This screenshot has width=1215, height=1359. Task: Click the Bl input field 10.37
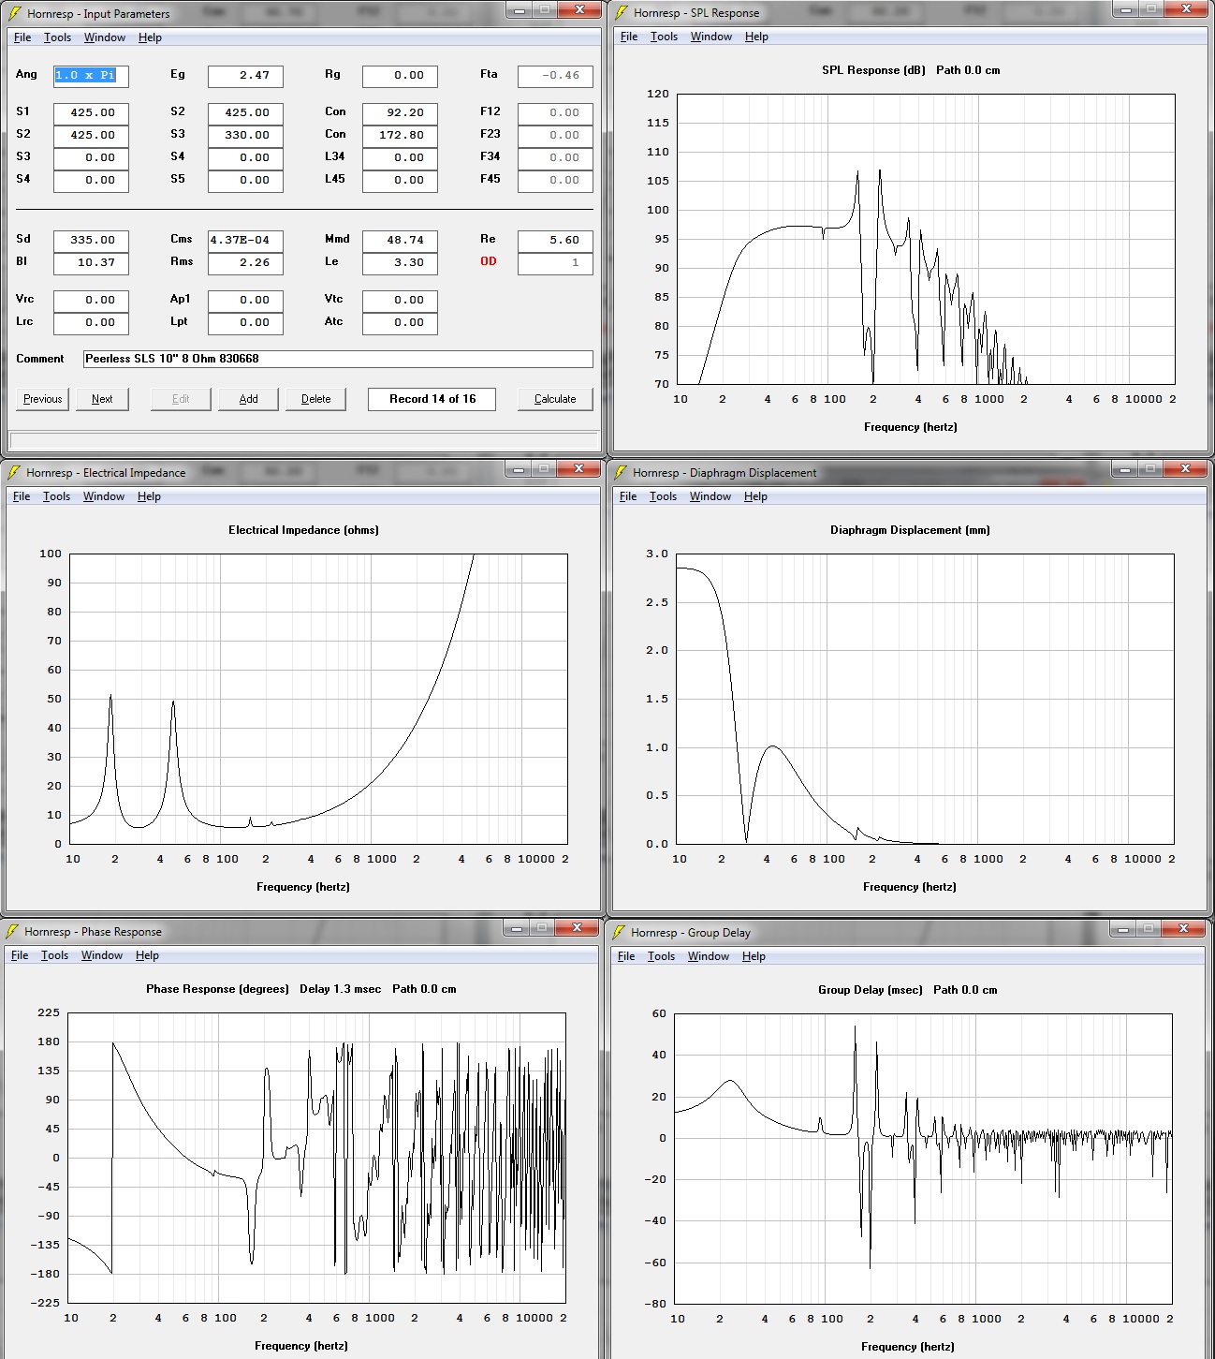tap(91, 263)
